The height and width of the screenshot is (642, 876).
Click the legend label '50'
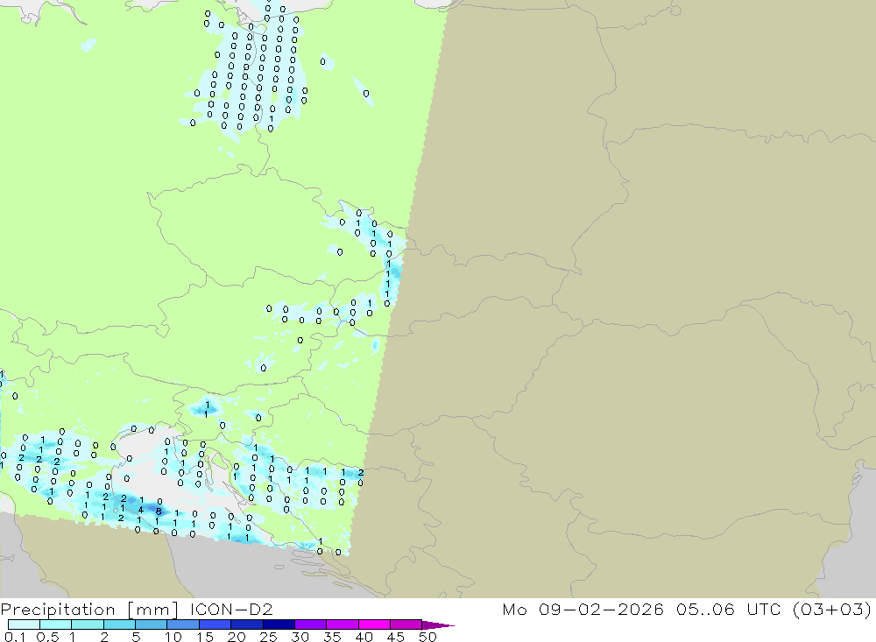[x=427, y=637]
